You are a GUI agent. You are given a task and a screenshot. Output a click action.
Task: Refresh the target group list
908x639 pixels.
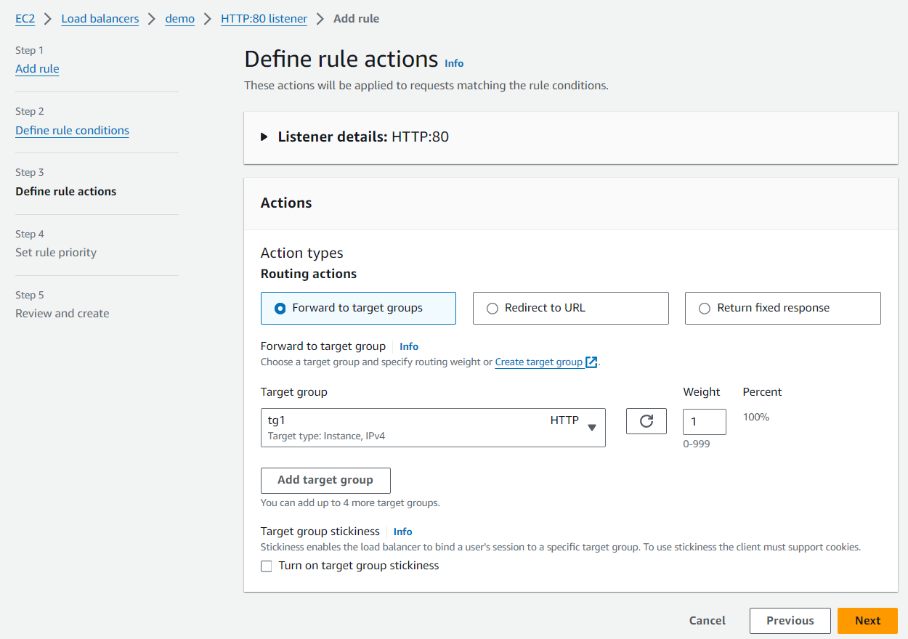(646, 420)
